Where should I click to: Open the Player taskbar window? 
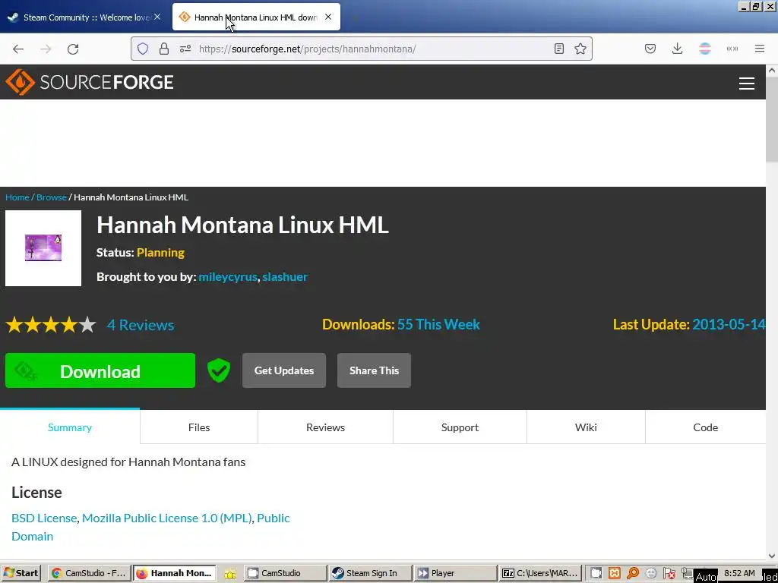click(x=455, y=573)
